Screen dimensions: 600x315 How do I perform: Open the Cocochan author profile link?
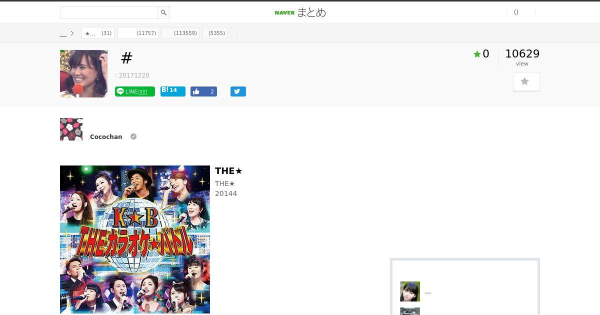point(106,136)
